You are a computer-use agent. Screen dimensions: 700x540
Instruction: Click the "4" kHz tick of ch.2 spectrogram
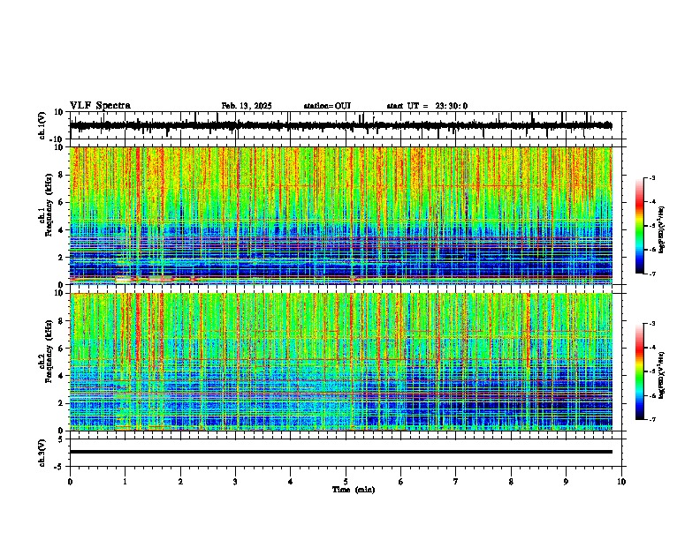[x=61, y=376]
